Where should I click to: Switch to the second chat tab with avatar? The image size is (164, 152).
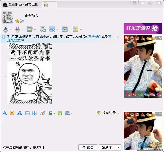[50, 5]
